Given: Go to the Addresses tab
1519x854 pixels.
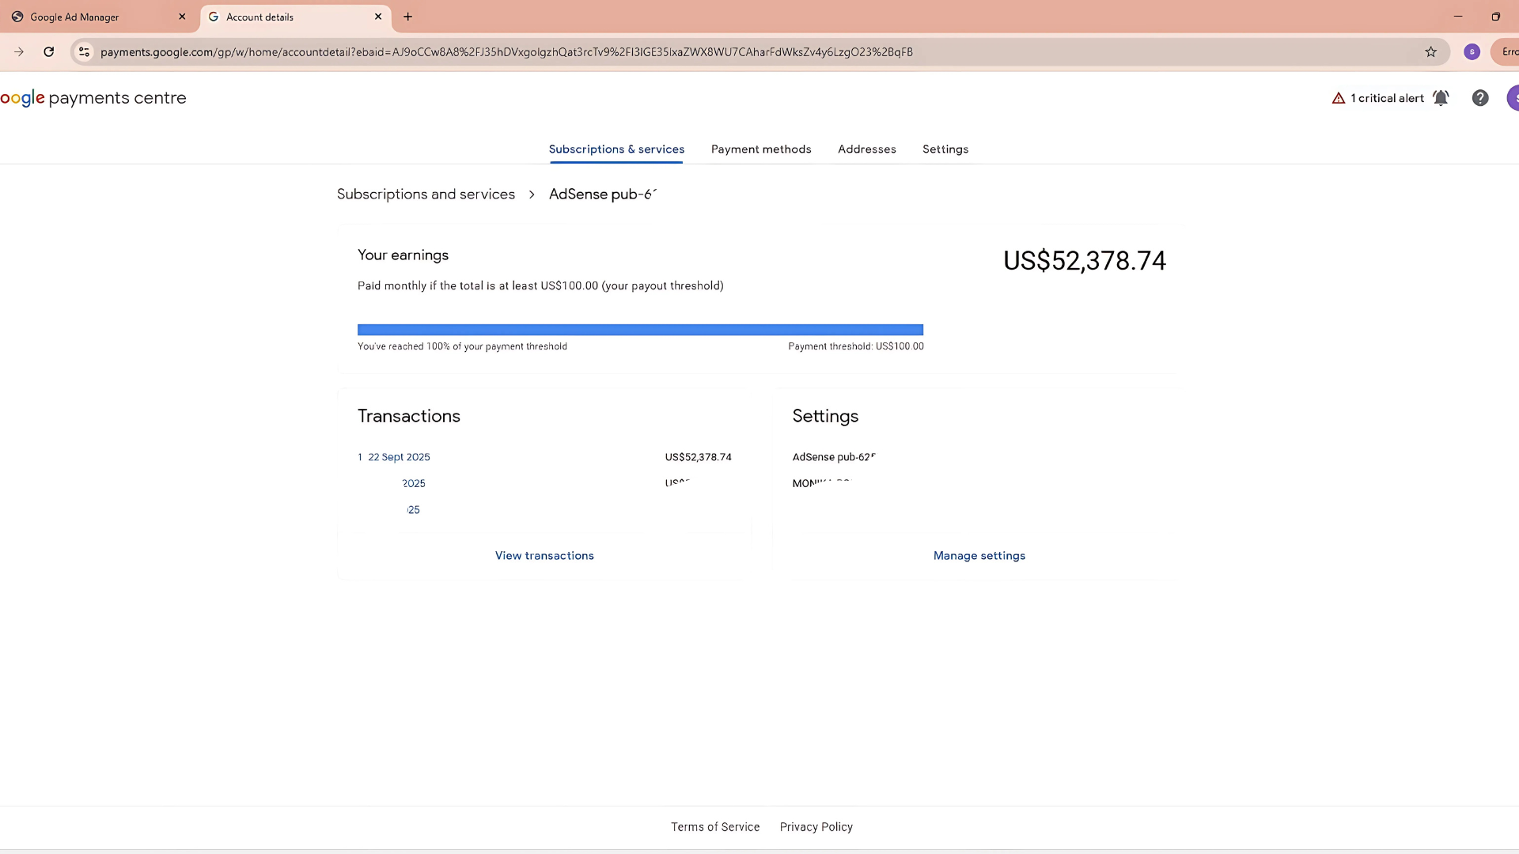Looking at the screenshot, I should [866, 149].
